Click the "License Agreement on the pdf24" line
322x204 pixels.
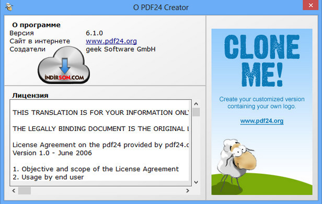[x=100, y=145]
